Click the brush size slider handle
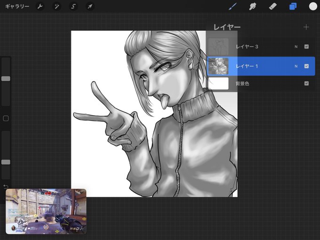Screen dimensions: 320x240 pyautogui.click(x=6, y=79)
